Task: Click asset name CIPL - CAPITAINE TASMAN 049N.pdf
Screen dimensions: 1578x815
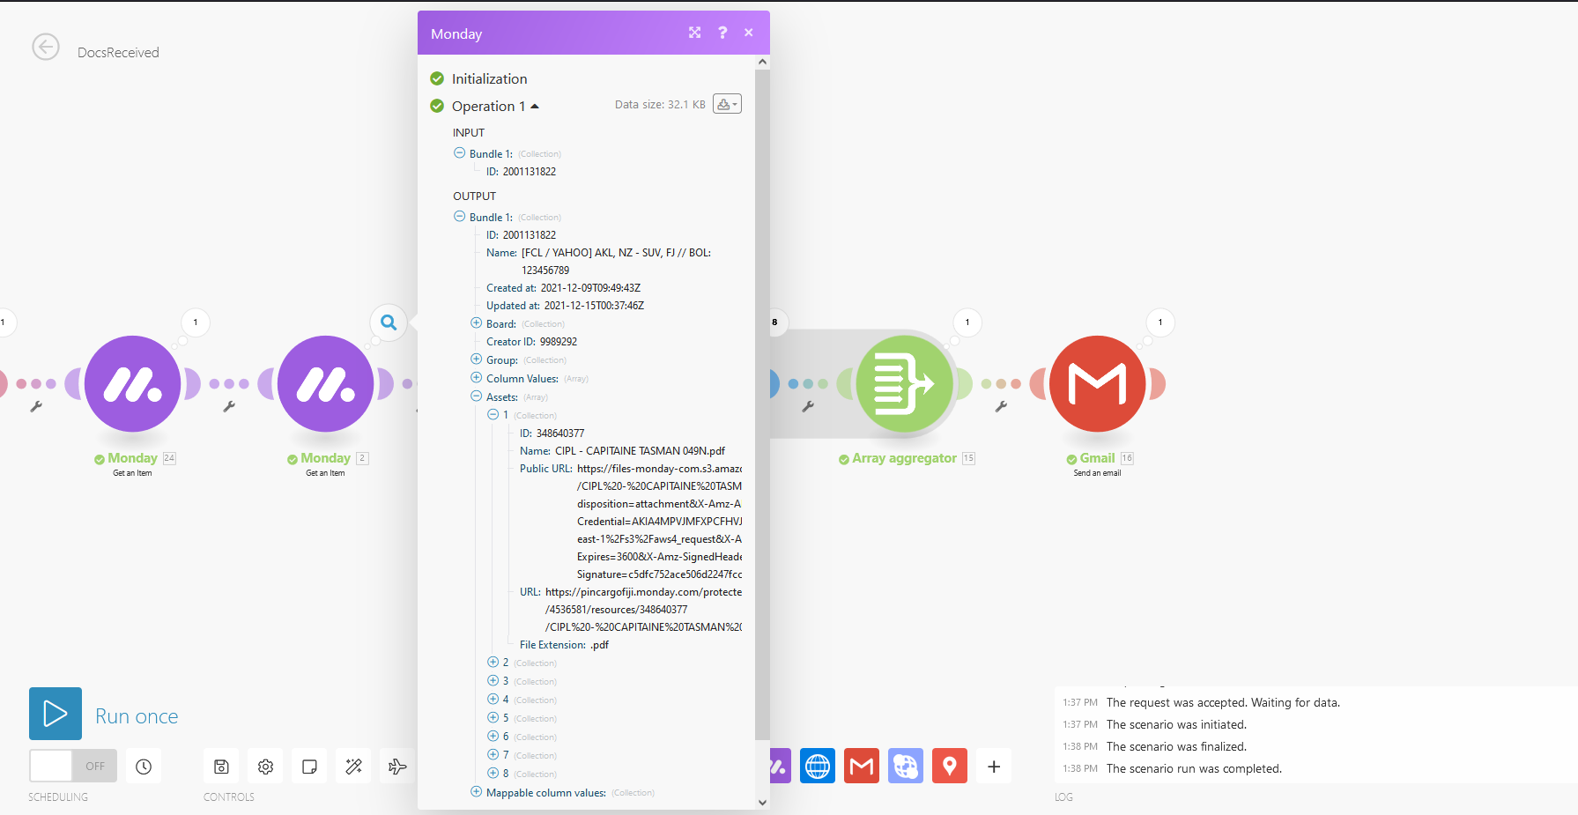Action: click(x=640, y=451)
